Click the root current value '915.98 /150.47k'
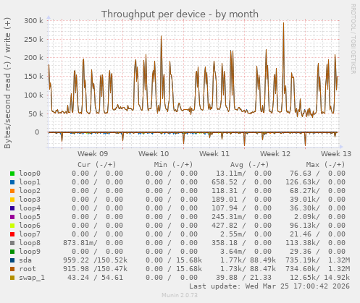 [x=96, y=269]
